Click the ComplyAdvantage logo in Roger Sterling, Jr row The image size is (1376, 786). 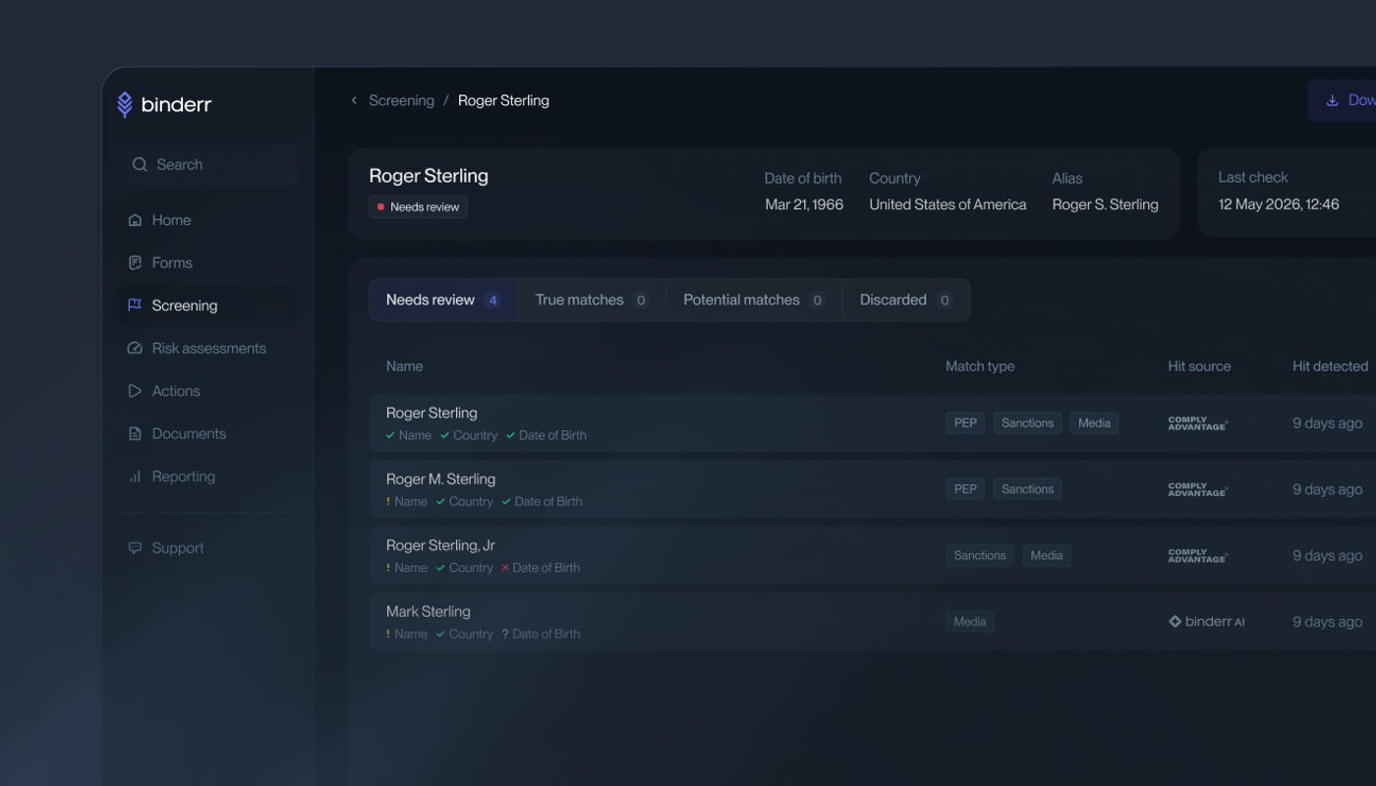1198,555
